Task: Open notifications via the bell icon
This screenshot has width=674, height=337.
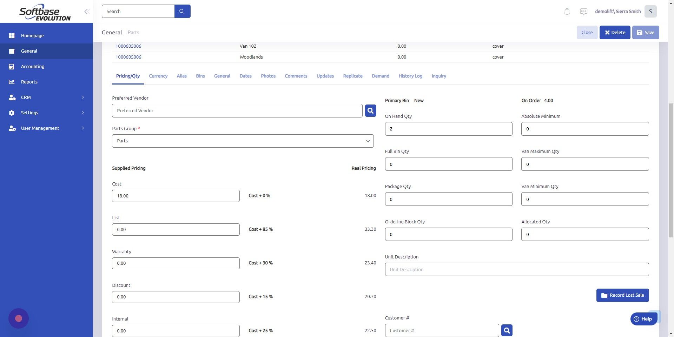Action: 566,11
